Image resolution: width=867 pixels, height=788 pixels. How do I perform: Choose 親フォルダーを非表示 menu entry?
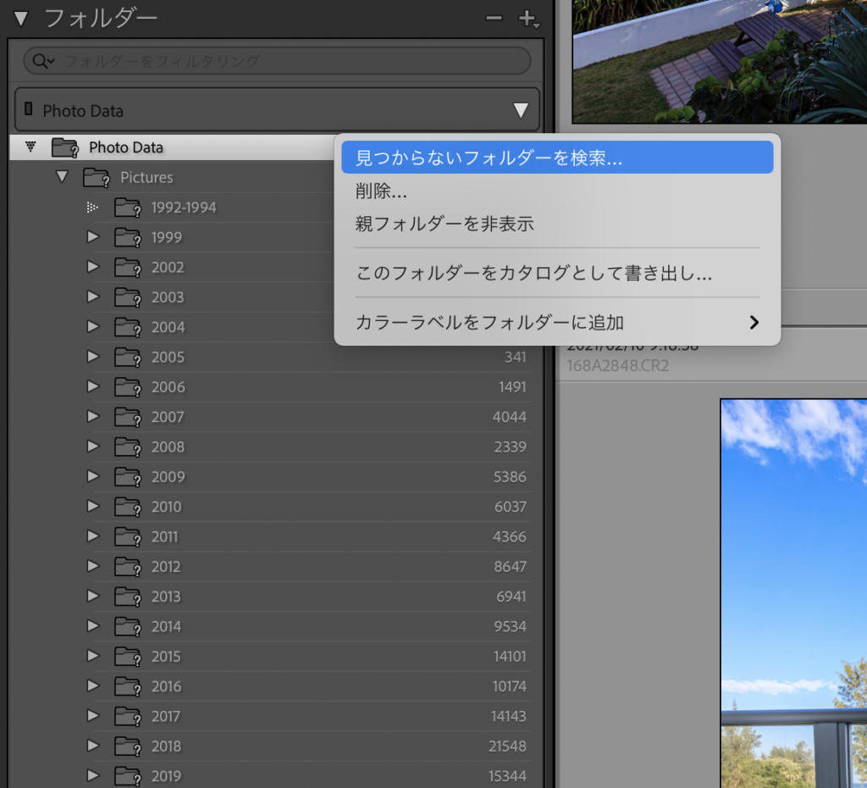(445, 225)
